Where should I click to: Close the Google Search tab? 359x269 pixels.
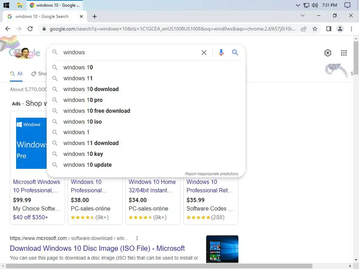(x=81, y=16)
